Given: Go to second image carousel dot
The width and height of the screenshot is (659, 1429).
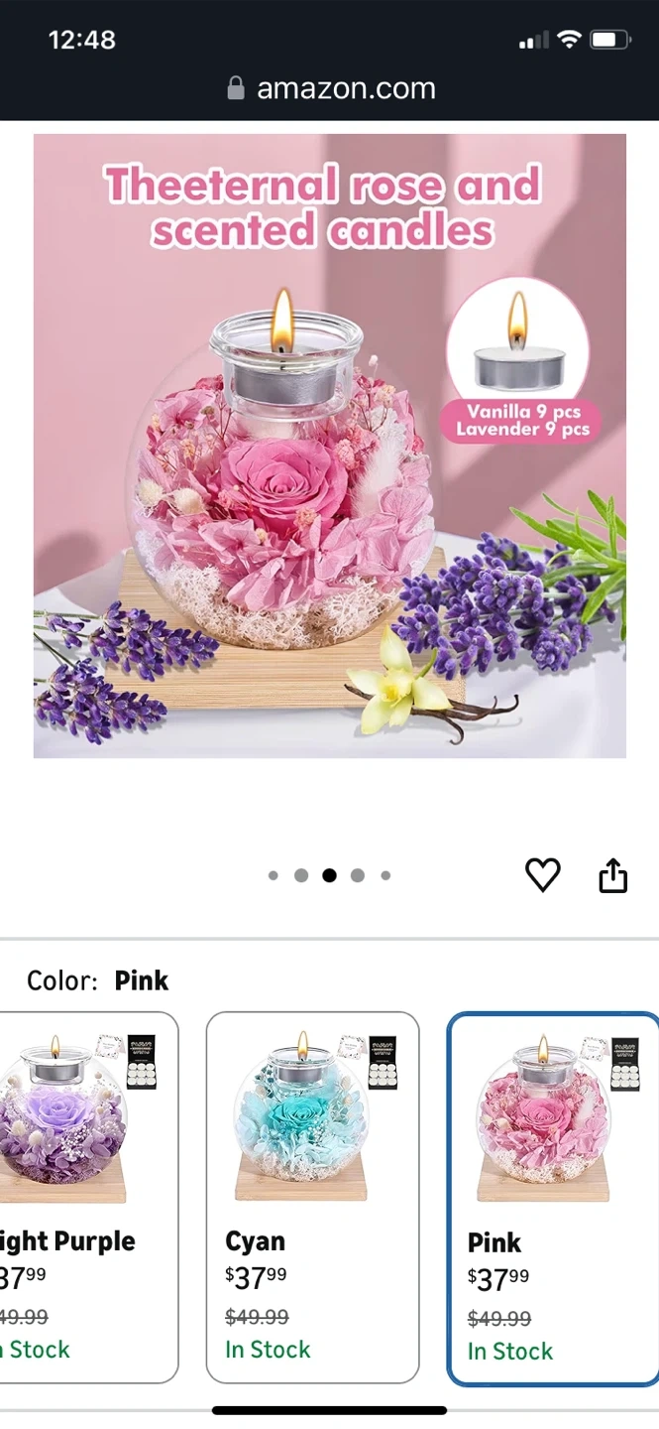Looking at the screenshot, I should [x=301, y=875].
